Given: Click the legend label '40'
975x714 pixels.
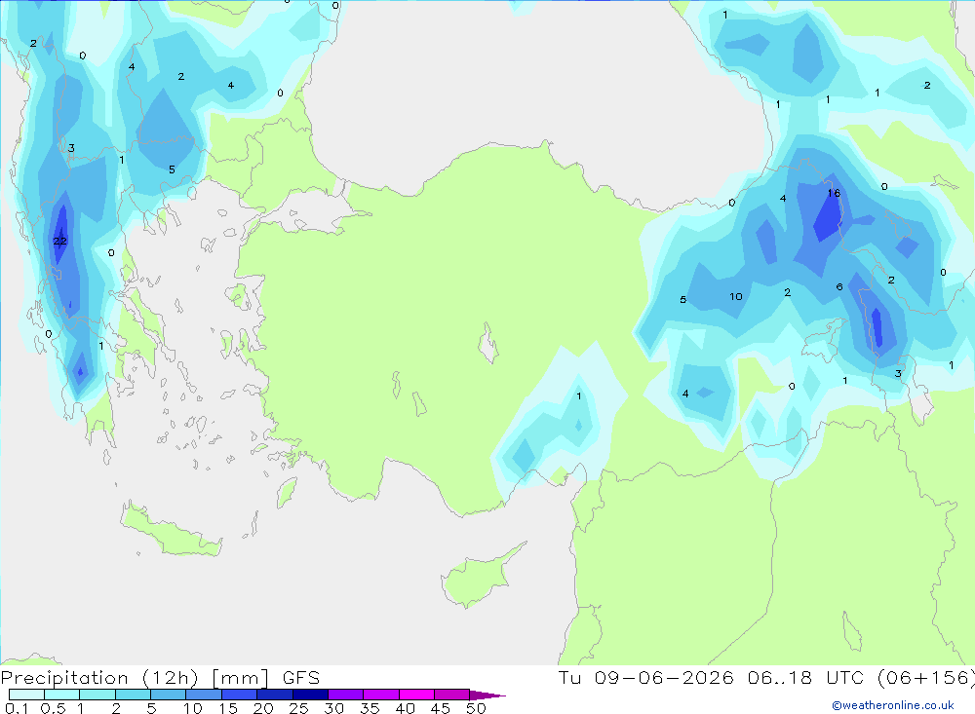Looking at the screenshot, I should (x=405, y=708).
